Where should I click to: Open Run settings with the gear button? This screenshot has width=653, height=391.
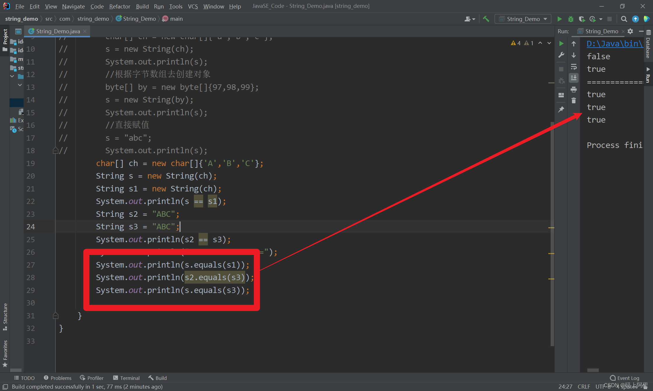click(x=630, y=31)
